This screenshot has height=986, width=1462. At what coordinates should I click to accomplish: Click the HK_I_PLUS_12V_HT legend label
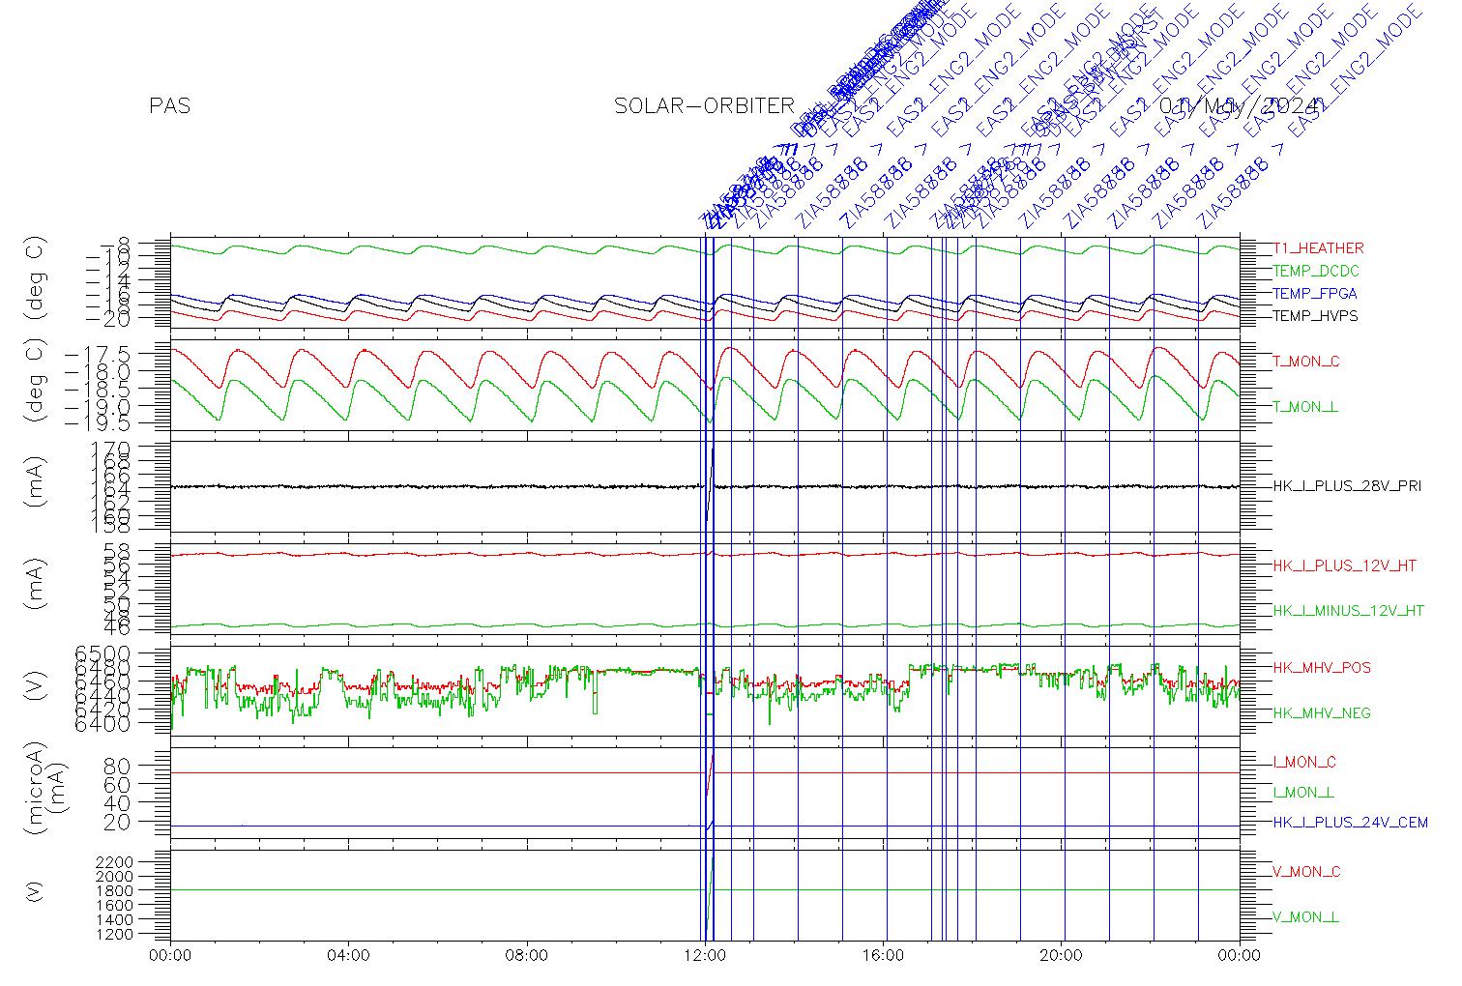[x=1345, y=565]
